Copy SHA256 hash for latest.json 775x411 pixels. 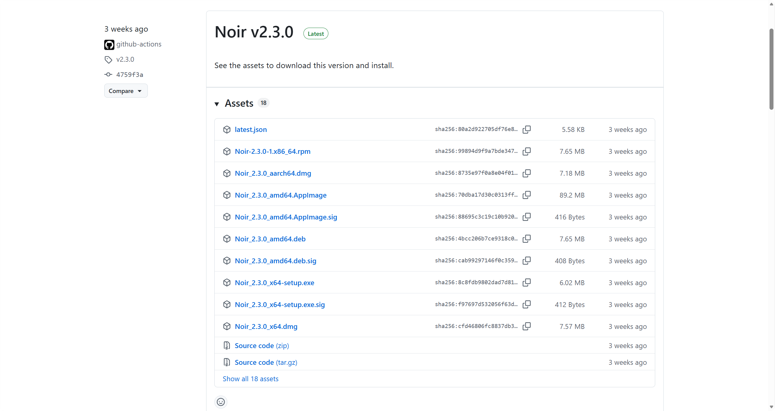tap(527, 130)
